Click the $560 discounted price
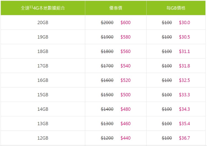Image resolution: width=207 pixels, height=146 pixels. (x=125, y=52)
